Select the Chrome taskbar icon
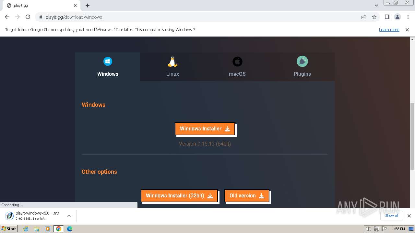 (x=59, y=229)
